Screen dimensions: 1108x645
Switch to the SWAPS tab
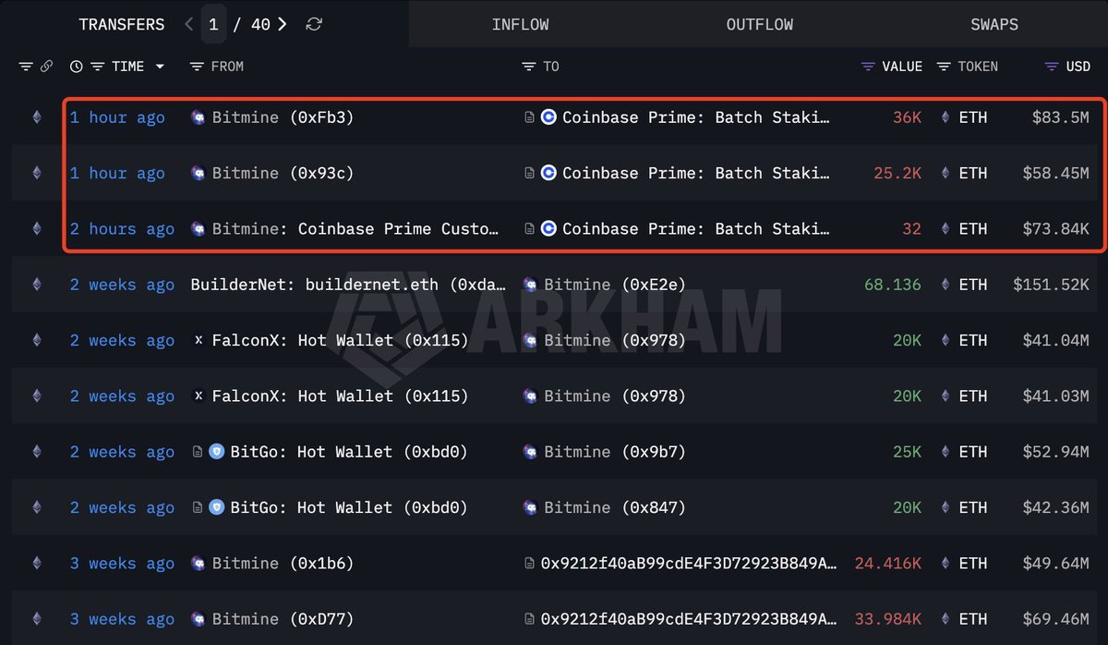994,23
